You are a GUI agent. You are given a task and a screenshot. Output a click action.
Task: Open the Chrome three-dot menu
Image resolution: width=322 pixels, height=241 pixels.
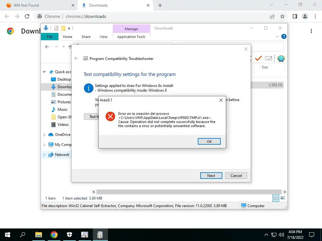tap(315, 16)
